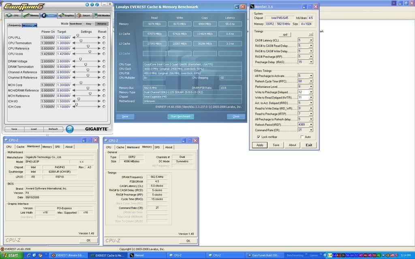
Task: Switch to the EVEREST Cache & Memory taskbar button
Action: (107, 255)
